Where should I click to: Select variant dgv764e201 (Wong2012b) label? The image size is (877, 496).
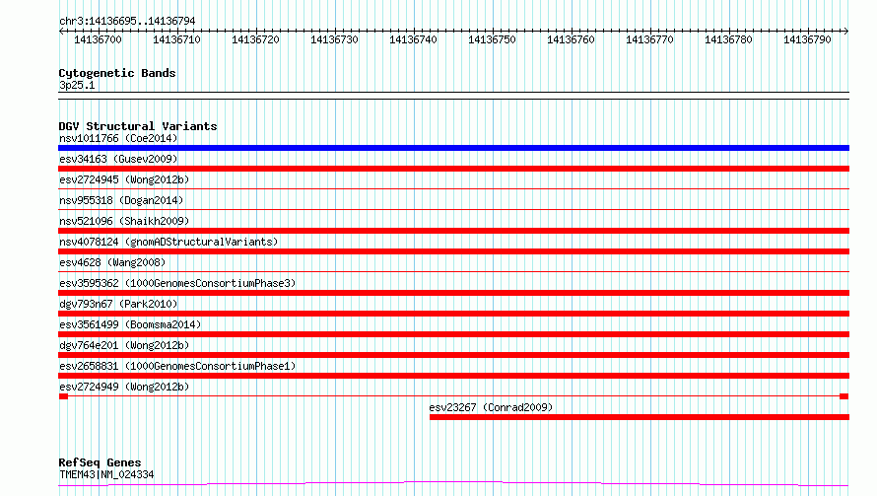(124, 345)
